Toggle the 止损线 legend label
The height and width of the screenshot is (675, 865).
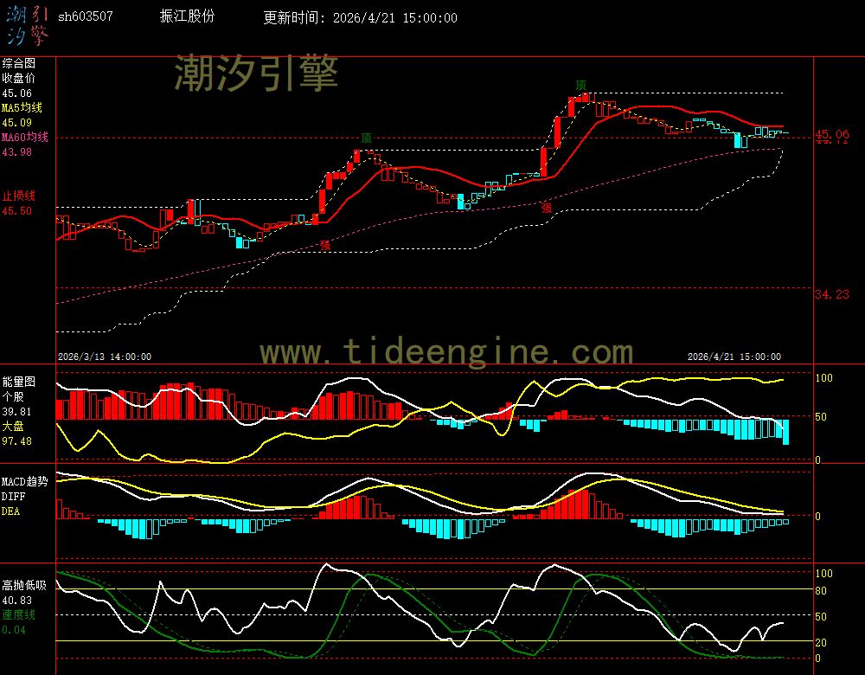click(18, 196)
